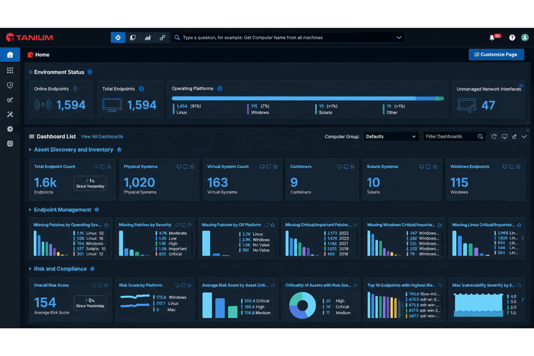Viewport: 534px width, 356px height.
Task: Click the Operating Platforms progress bar
Action: 308,98
